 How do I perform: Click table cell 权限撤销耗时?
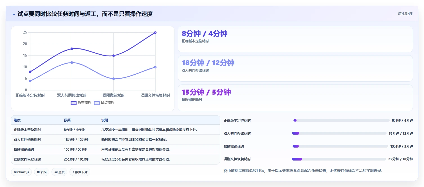[x=24, y=150]
